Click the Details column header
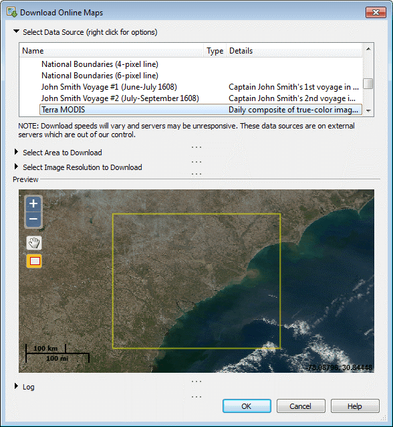This screenshot has width=393, height=427. click(x=294, y=51)
